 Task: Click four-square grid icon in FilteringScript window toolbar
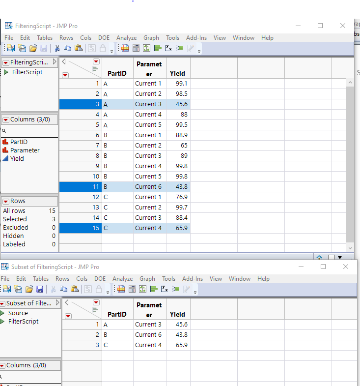(146, 48)
